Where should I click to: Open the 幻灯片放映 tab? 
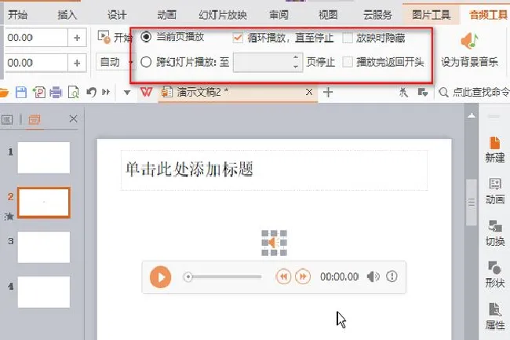coord(223,15)
